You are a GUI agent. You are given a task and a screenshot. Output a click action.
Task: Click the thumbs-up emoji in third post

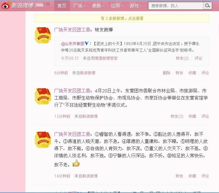[x=76, y=163]
